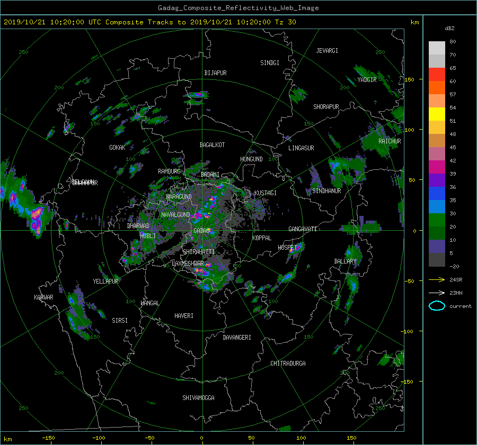This screenshot has height=445, width=477.
Task: Click the BAGALKOT city label
Action: pyautogui.click(x=212, y=145)
